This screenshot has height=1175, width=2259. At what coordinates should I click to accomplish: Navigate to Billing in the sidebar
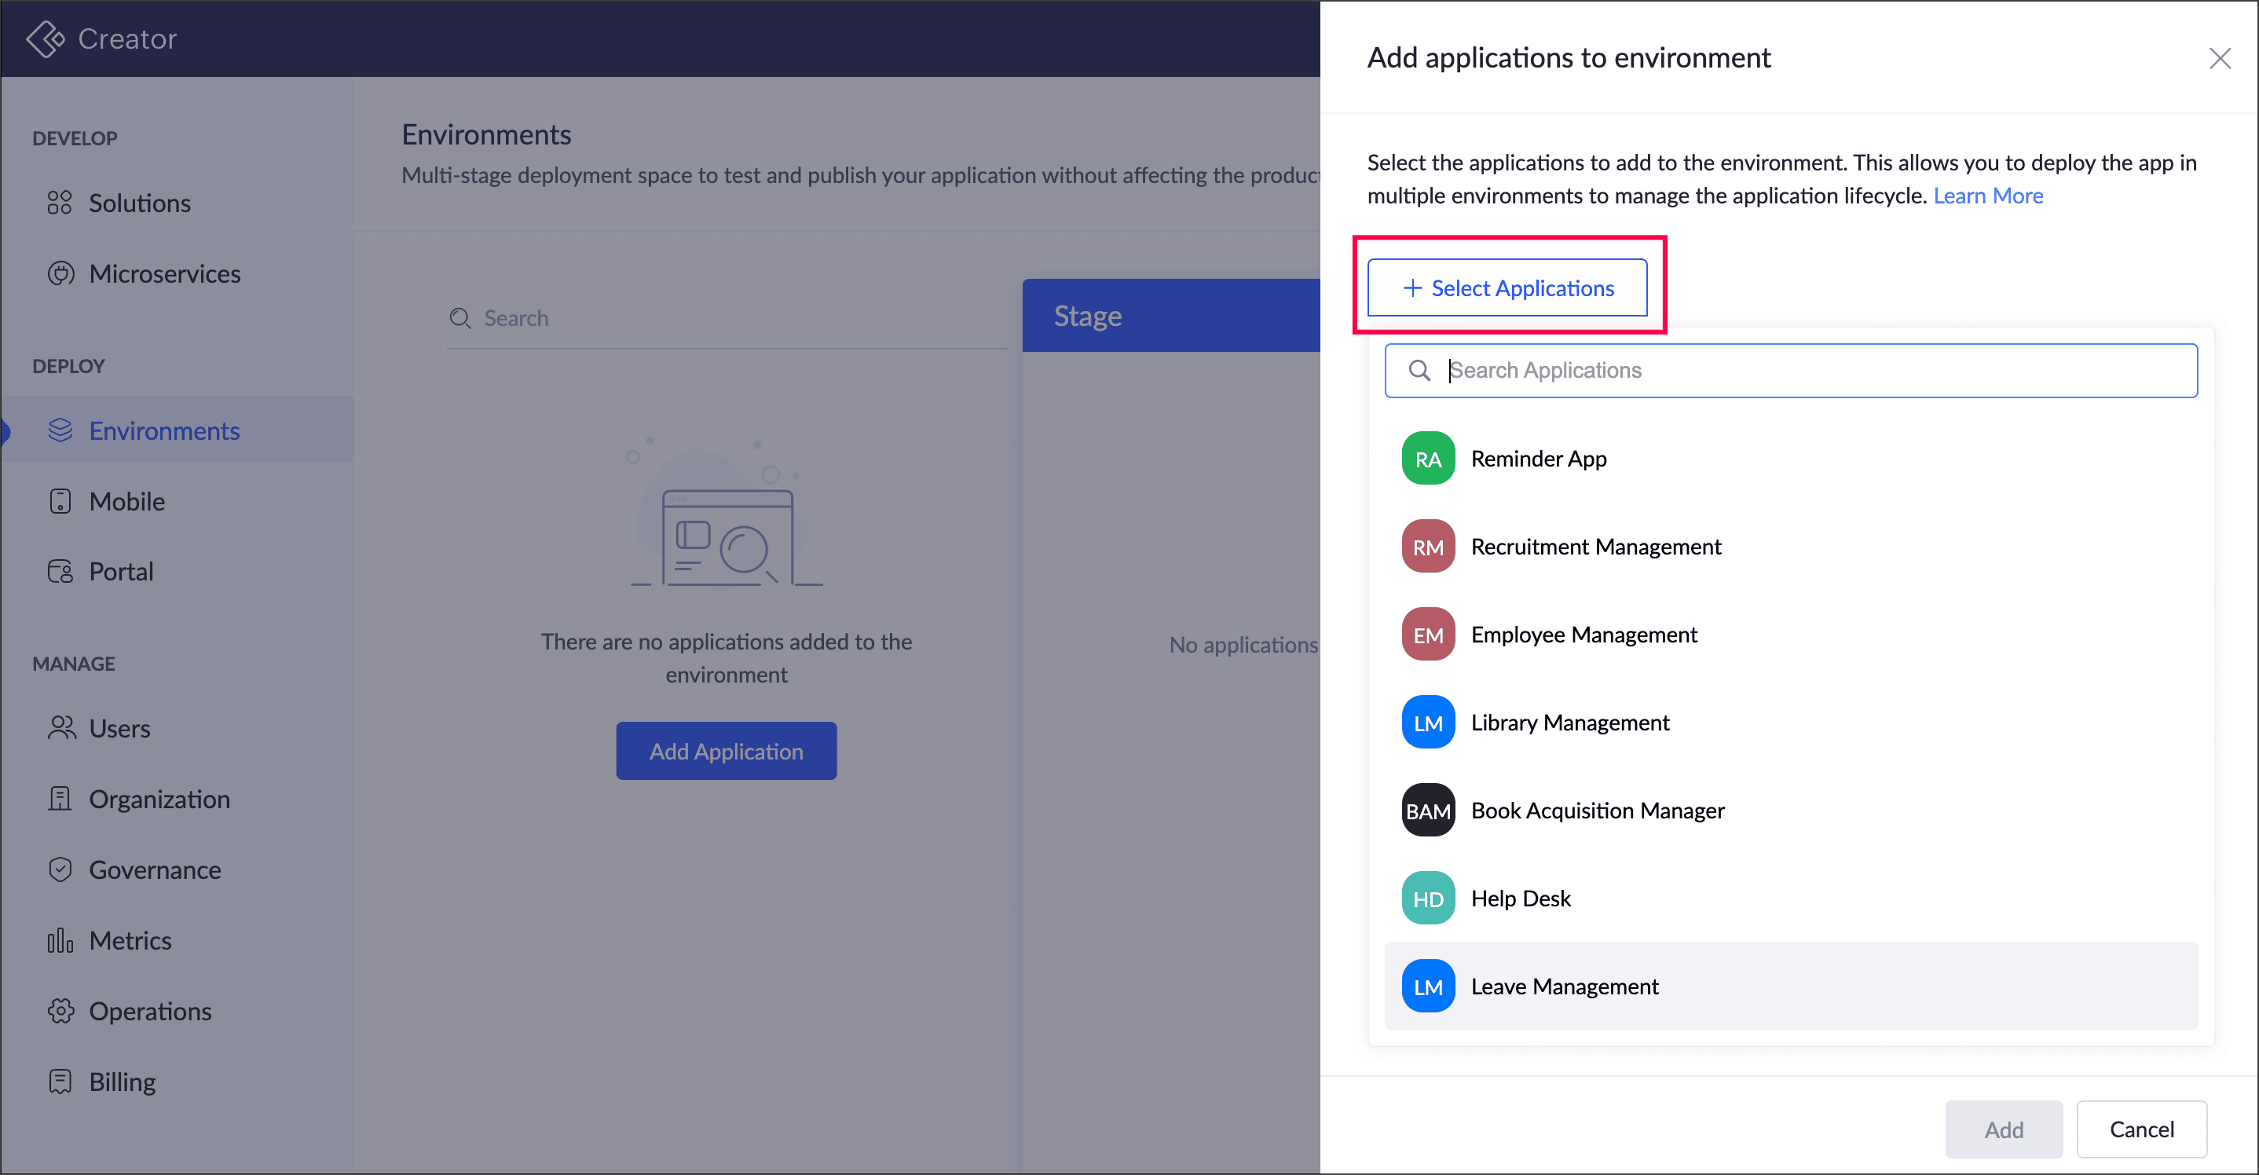pyautogui.click(x=122, y=1082)
